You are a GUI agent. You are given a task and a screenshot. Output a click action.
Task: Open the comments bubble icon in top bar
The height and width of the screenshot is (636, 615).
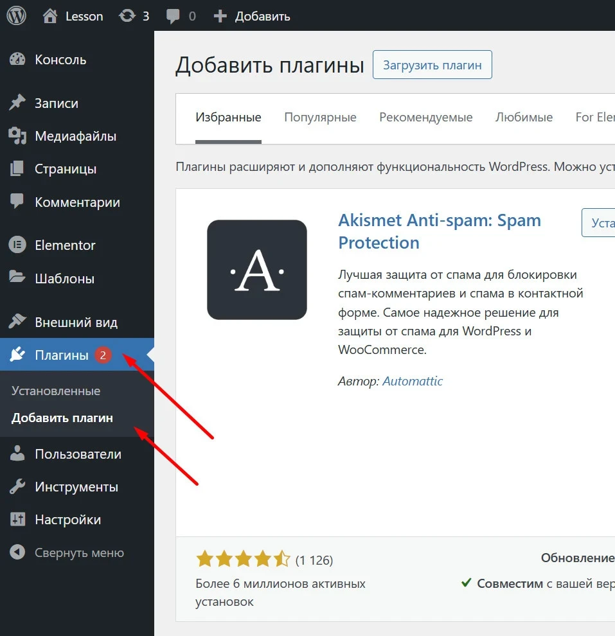(x=173, y=16)
